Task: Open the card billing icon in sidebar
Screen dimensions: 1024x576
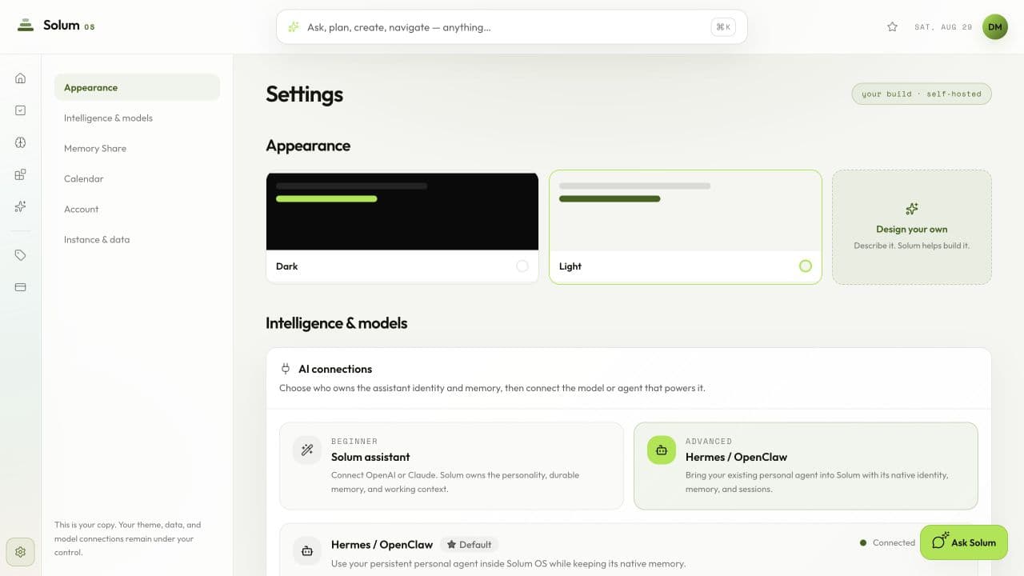Action: click(21, 287)
